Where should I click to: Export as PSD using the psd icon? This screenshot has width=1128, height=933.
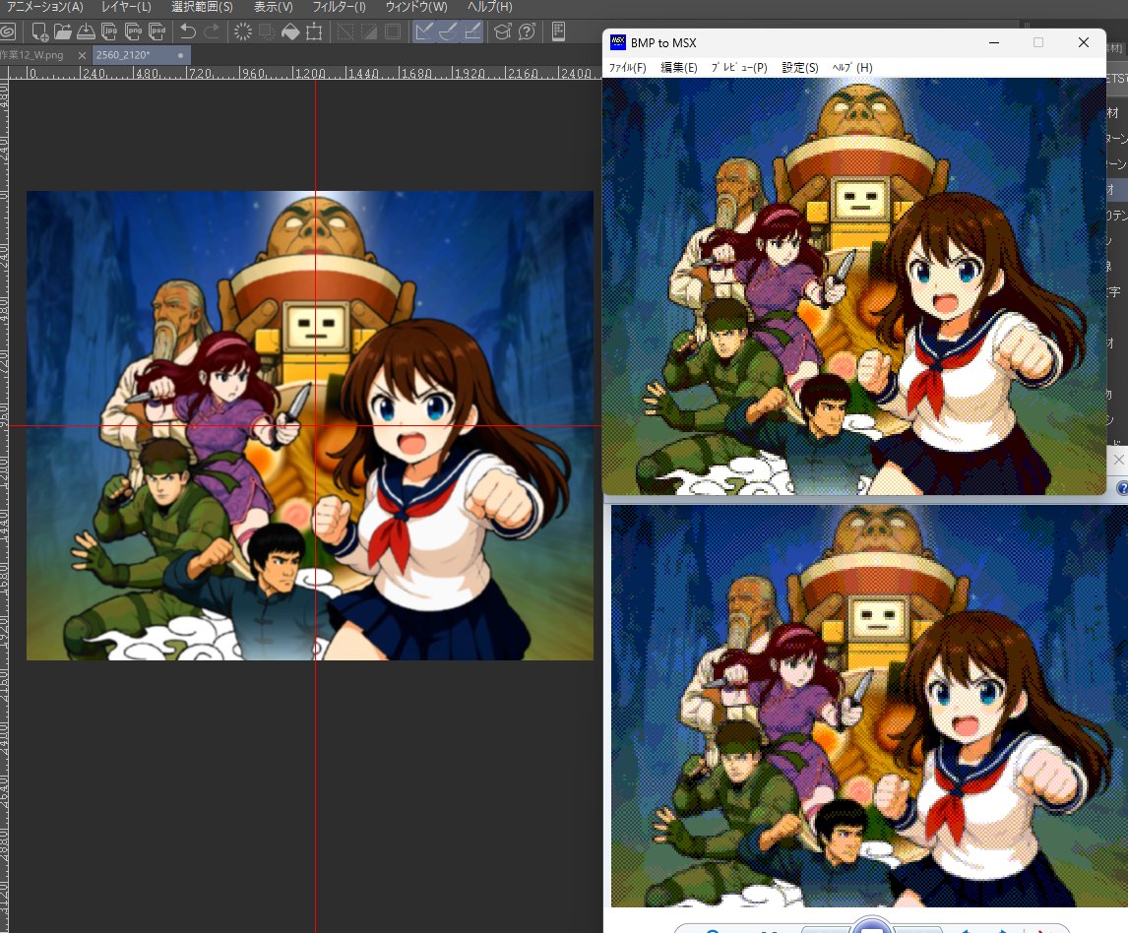(157, 31)
